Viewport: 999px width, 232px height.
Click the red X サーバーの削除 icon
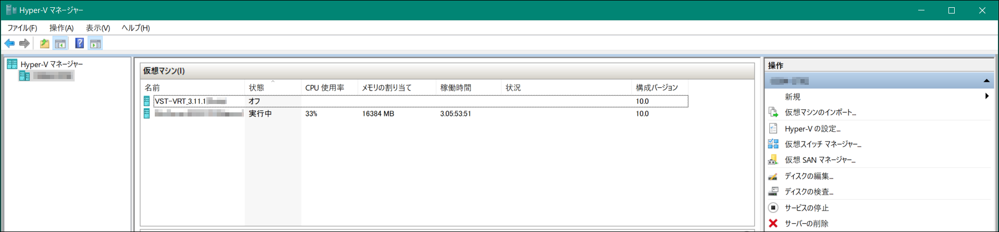click(x=773, y=223)
